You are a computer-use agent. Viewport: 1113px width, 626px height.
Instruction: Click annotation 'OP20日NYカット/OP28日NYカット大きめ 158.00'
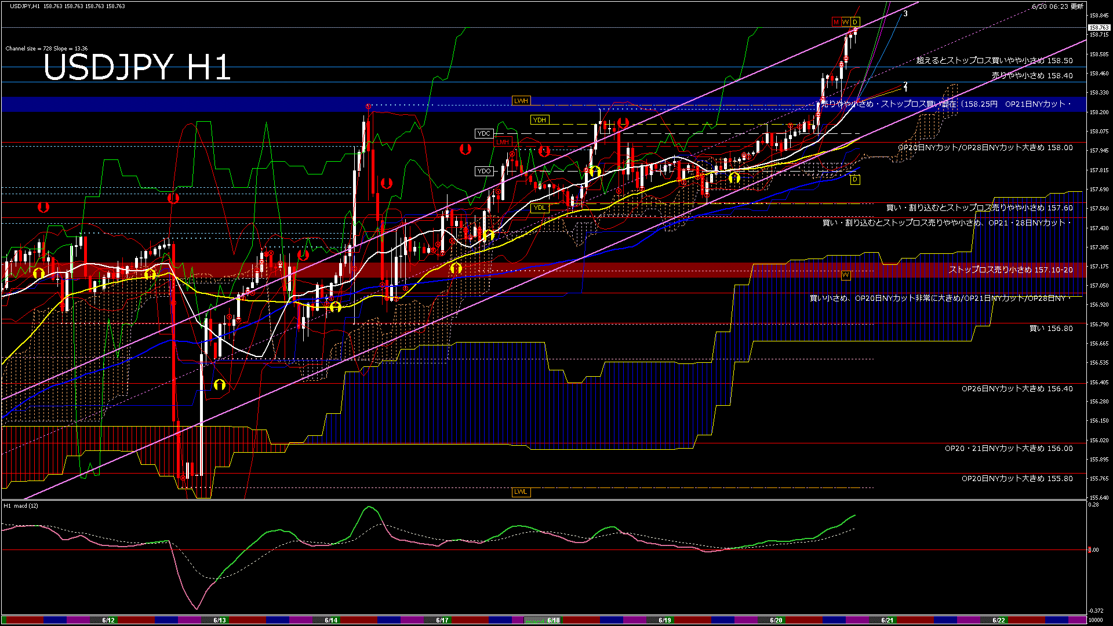[x=985, y=148]
